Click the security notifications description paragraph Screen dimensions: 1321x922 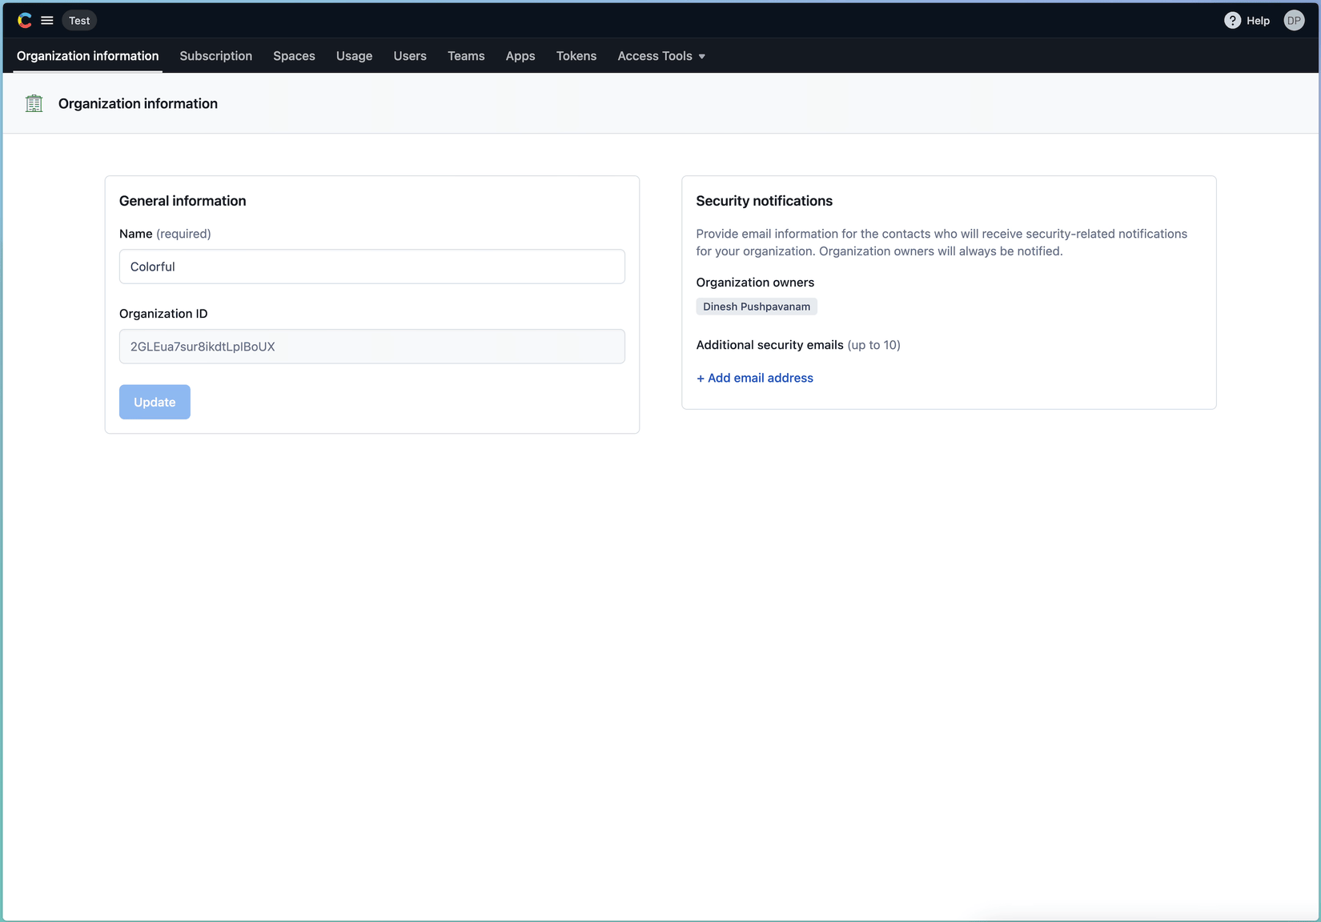point(942,243)
